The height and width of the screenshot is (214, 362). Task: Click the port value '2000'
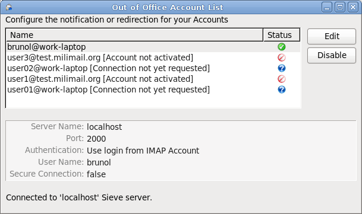tap(96, 139)
